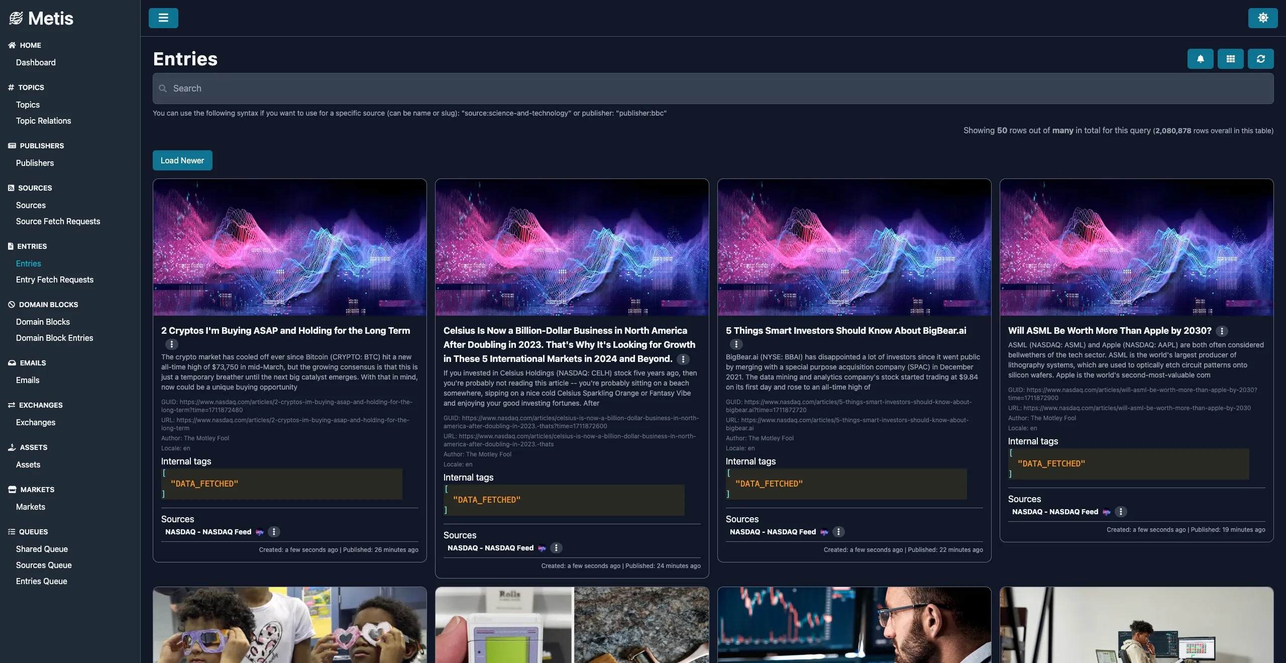Open source options in 2 Cryptos card
1286x663 pixels.
pyautogui.click(x=274, y=532)
